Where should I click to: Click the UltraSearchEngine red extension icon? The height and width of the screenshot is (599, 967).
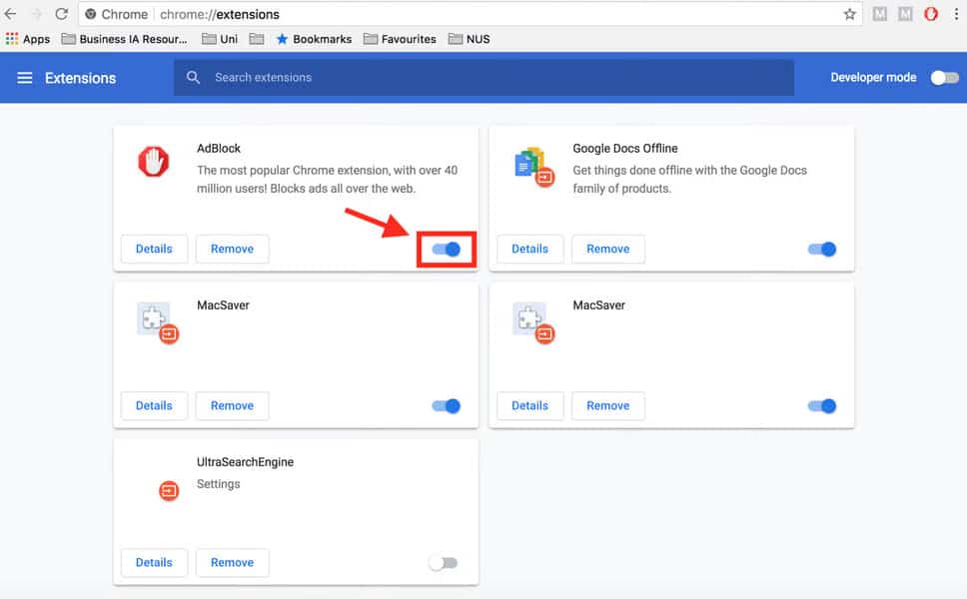pyautogui.click(x=169, y=490)
